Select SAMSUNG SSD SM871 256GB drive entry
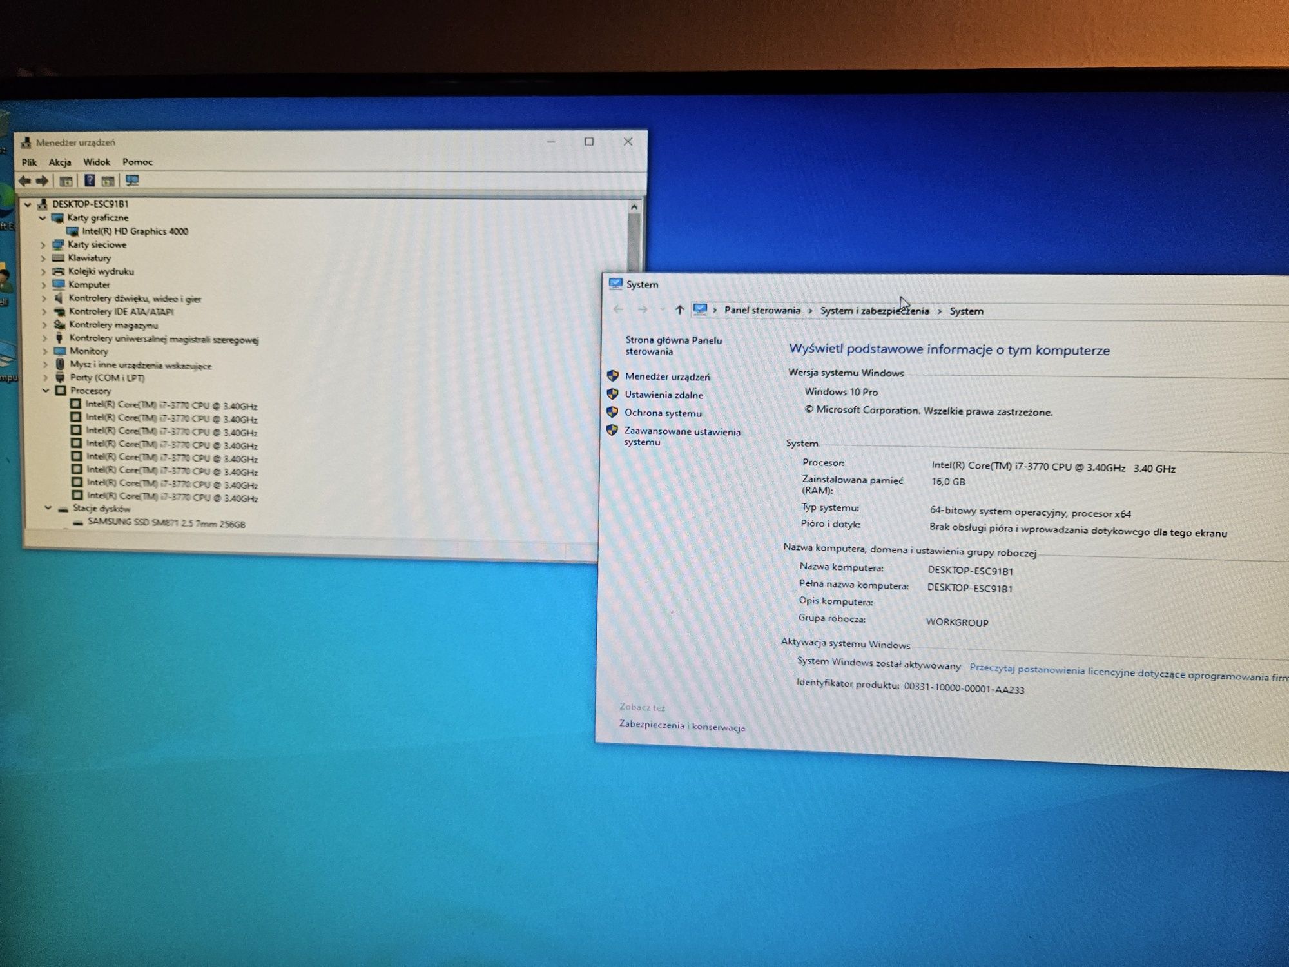This screenshot has width=1289, height=967. 166,523
